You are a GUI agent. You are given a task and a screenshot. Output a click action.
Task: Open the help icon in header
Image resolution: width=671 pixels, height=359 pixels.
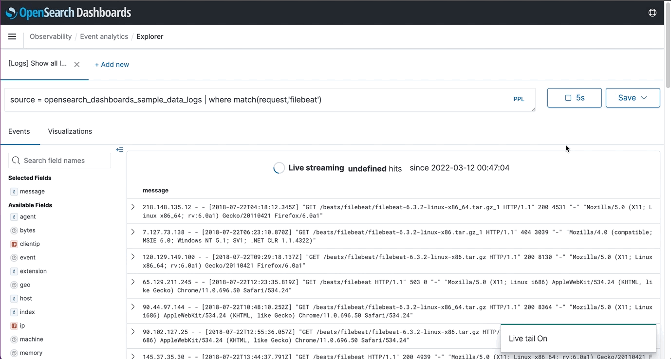(652, 13)
